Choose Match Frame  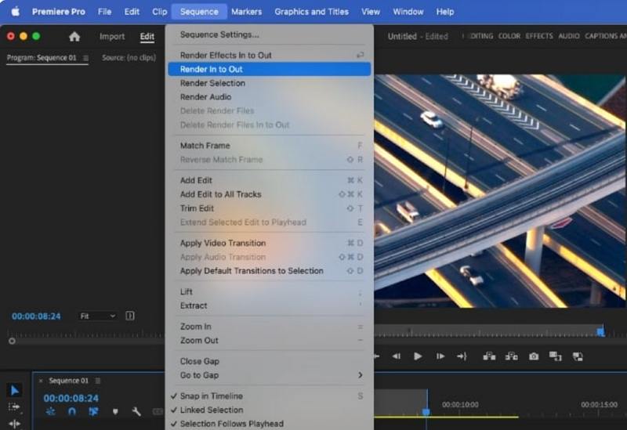tap(270, 146)
